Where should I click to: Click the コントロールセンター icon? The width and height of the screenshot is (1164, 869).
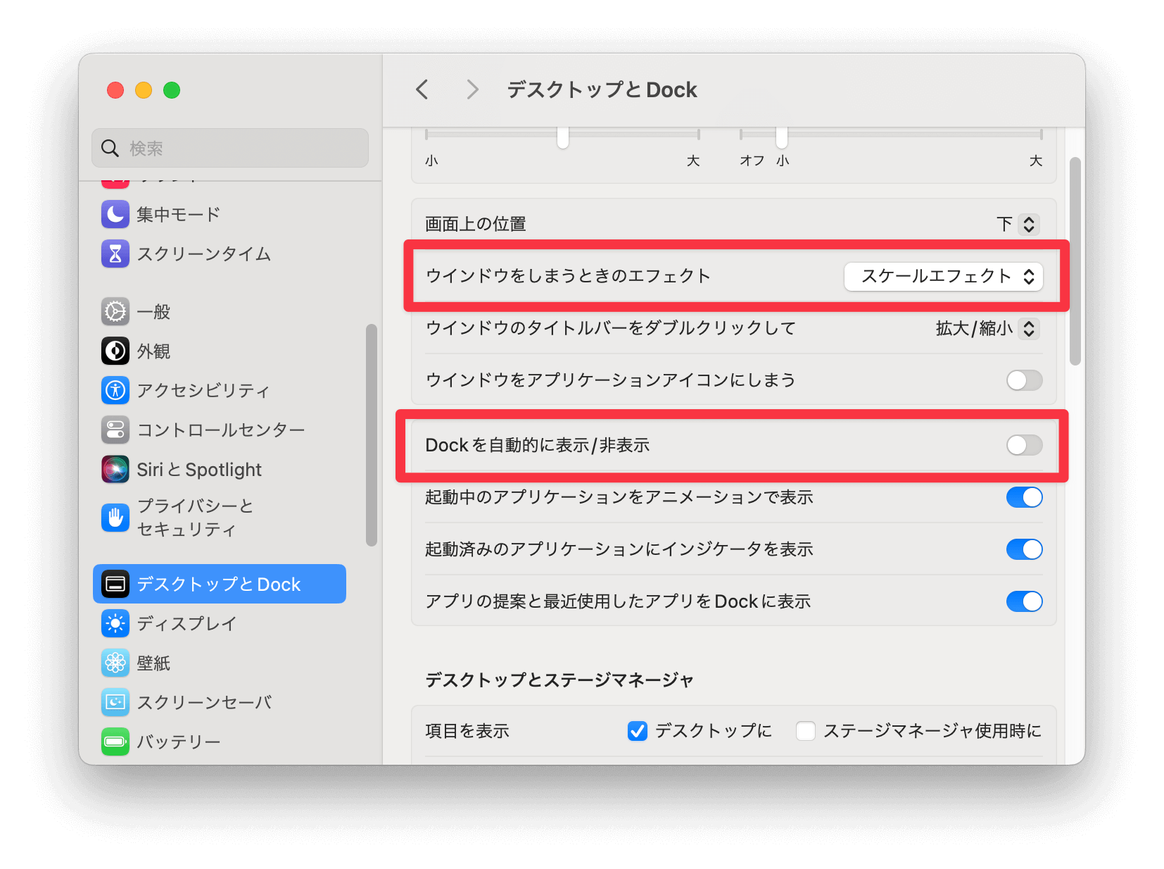[115, 430]
